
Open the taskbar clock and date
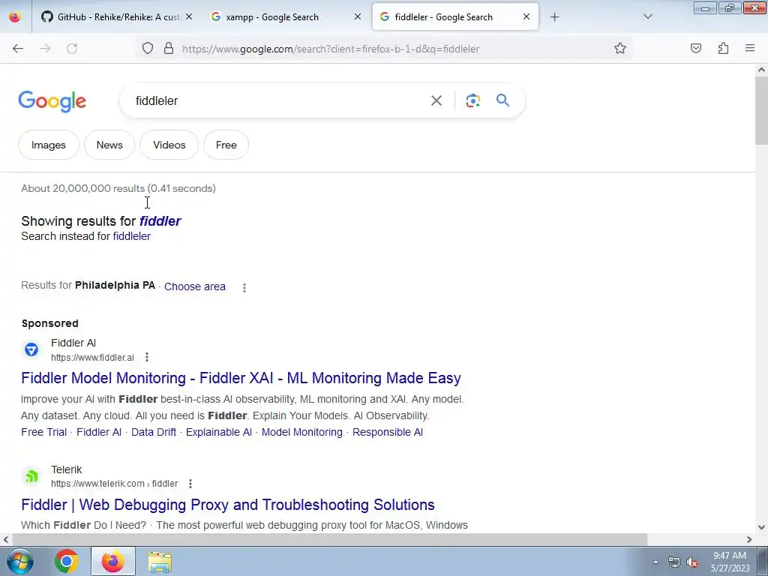click(730, 562)
